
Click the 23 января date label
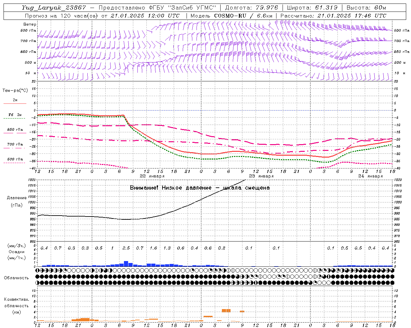[261, 176]
